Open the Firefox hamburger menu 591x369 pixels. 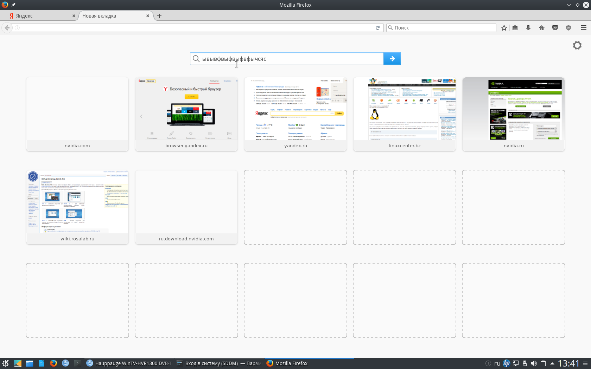click(584, 28)
